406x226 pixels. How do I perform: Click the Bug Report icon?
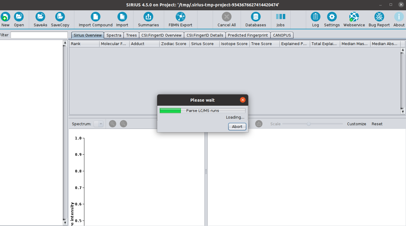click(x=379, y=17)
